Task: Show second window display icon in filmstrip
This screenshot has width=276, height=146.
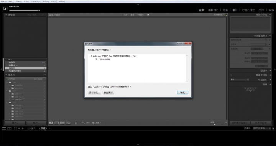Action: 9,128
